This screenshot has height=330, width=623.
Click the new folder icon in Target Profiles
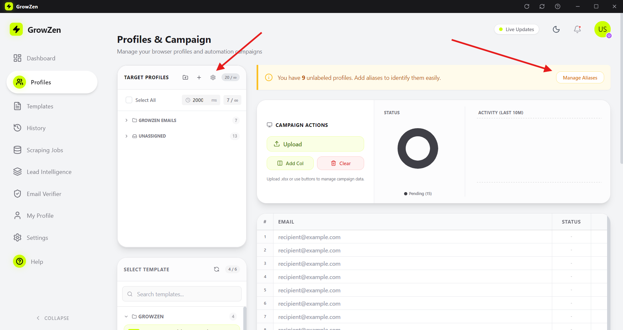coord(185,78)
